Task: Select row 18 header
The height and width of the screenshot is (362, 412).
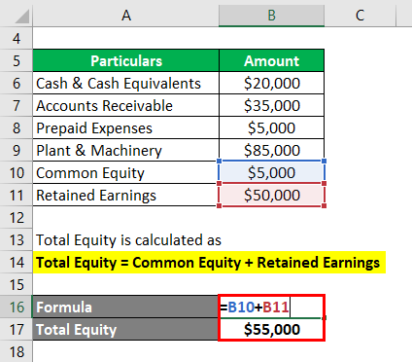Action: [x=17, y=351]
